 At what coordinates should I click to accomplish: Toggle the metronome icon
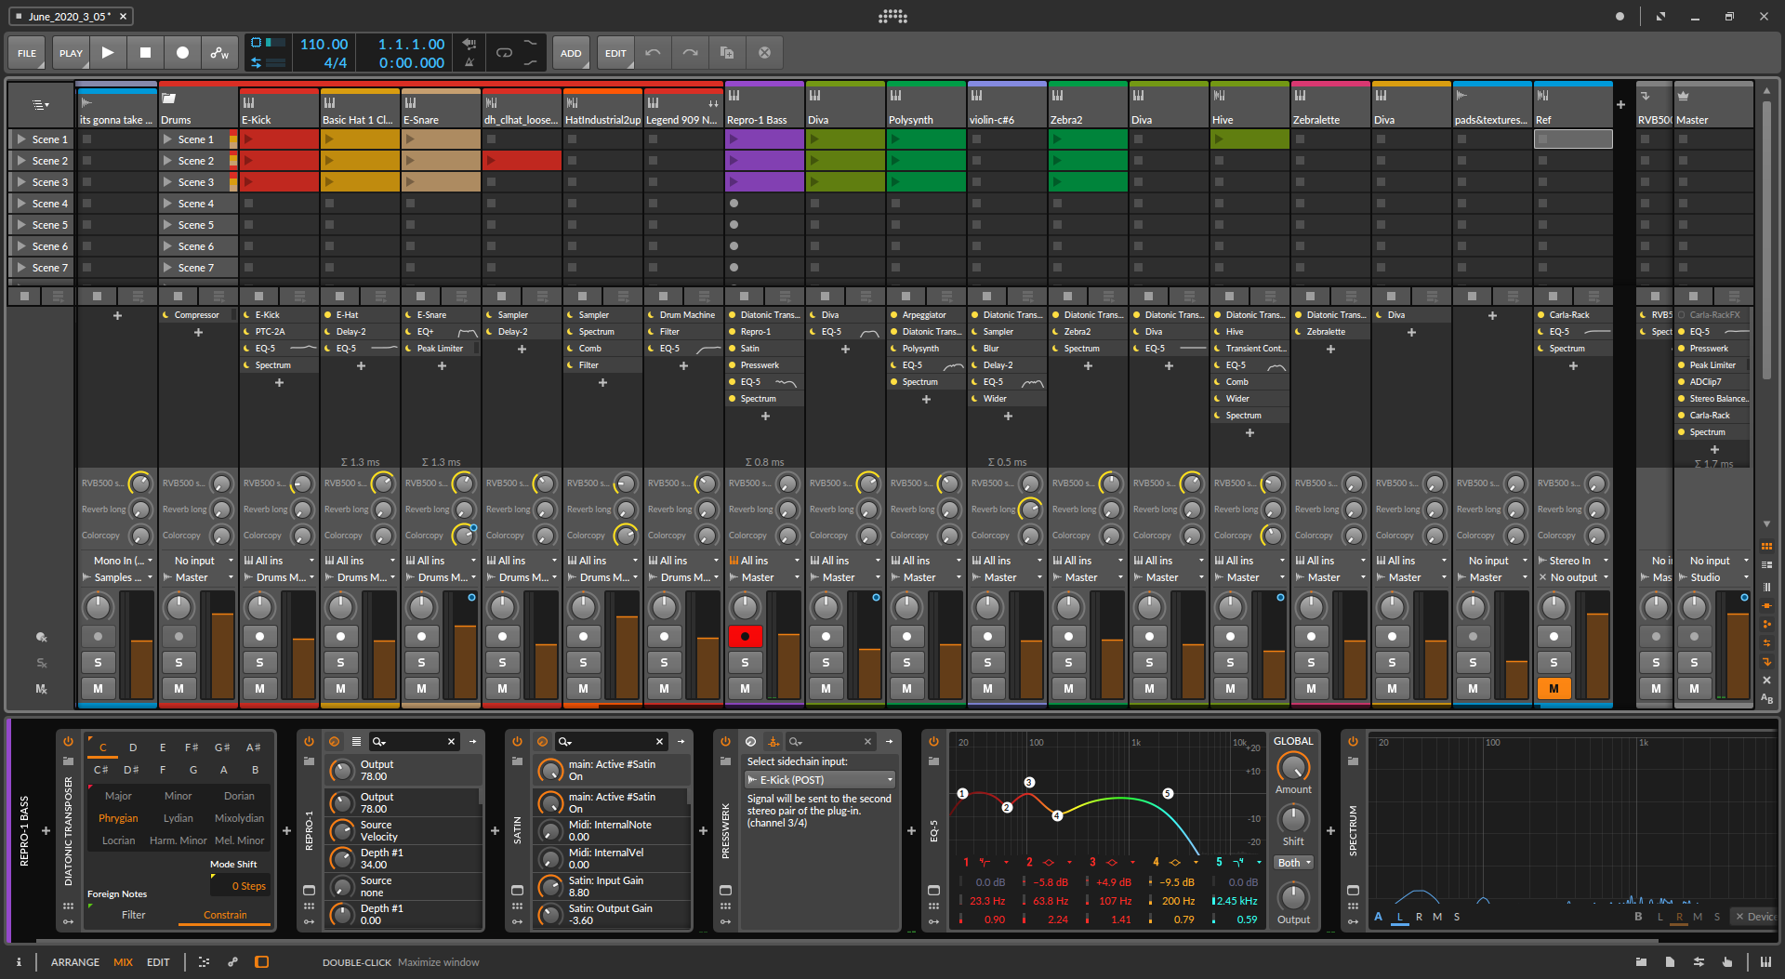click(x=469, y=62)
